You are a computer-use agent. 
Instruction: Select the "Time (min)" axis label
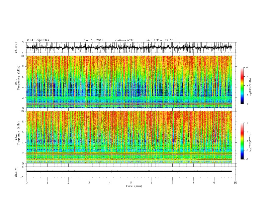(134, 186)
